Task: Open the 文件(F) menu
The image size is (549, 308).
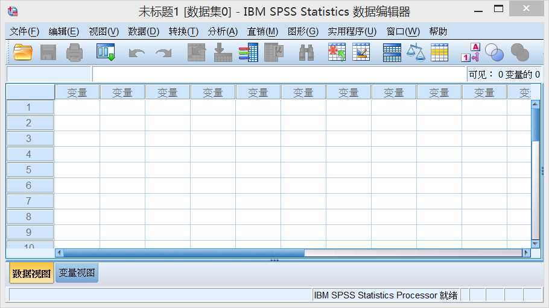Action: [24, 31]
